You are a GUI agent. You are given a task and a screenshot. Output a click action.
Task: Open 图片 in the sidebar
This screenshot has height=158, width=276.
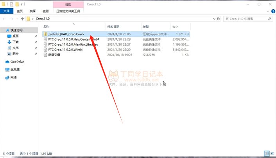[16, 54]
